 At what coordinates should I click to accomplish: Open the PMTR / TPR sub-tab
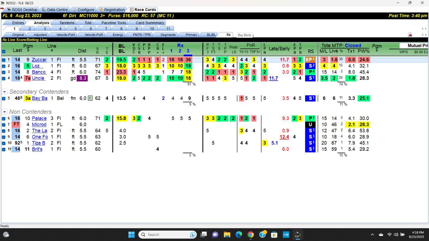(x=142, y=35)
